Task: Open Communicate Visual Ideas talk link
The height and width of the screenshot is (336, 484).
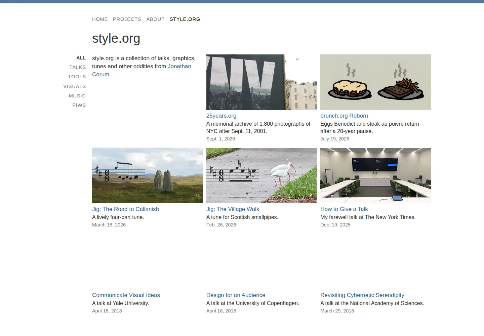Action: 126,295
